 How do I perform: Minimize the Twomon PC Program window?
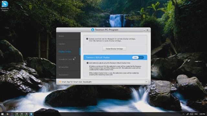(144, 30)
